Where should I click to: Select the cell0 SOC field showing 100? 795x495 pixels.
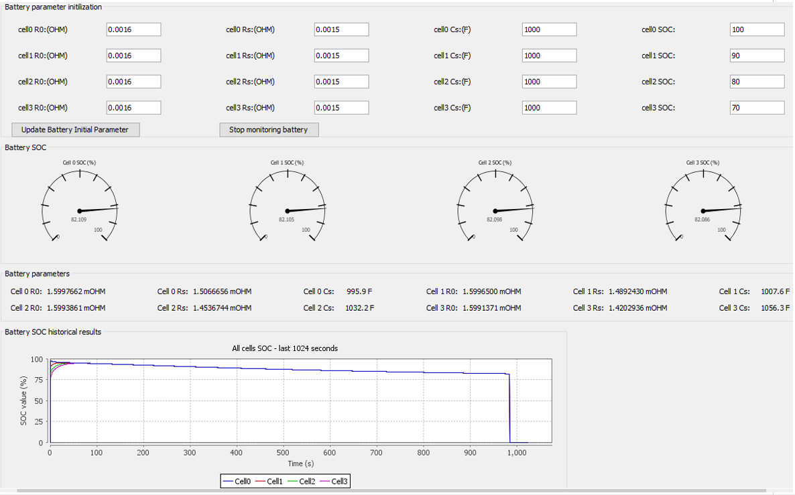tap(757, 29)
